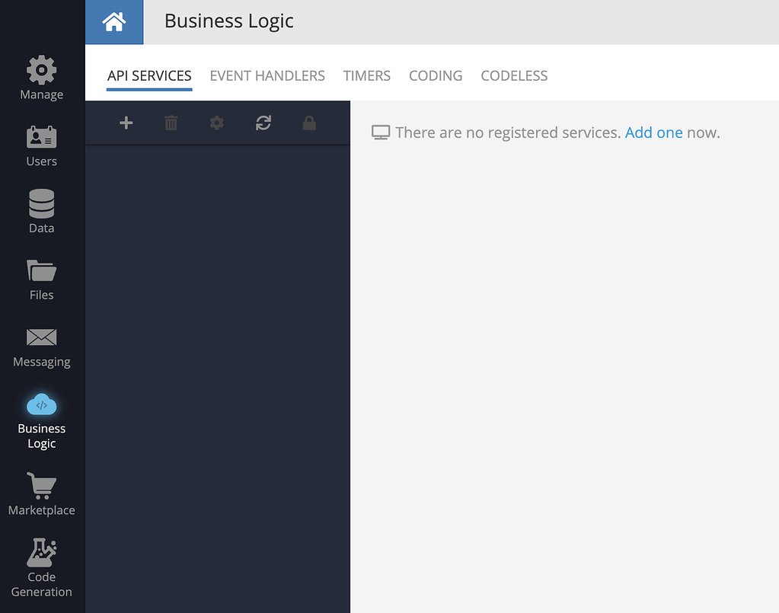Click the delete service trash icon
This screenshot has height=613, width=779.
click(171, 123)
